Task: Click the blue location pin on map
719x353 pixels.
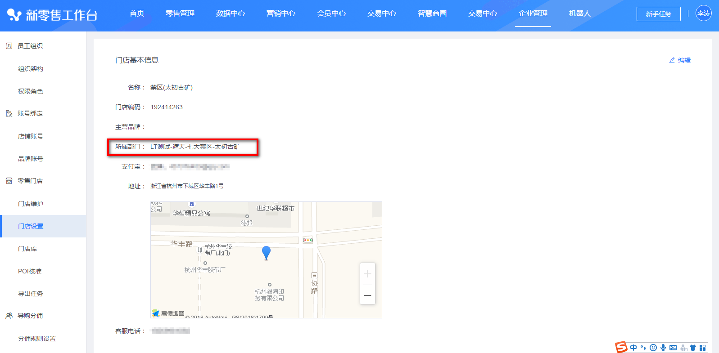Action: point(266,252)
